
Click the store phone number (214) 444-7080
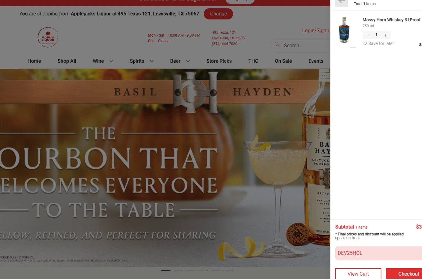coord(225,44)
